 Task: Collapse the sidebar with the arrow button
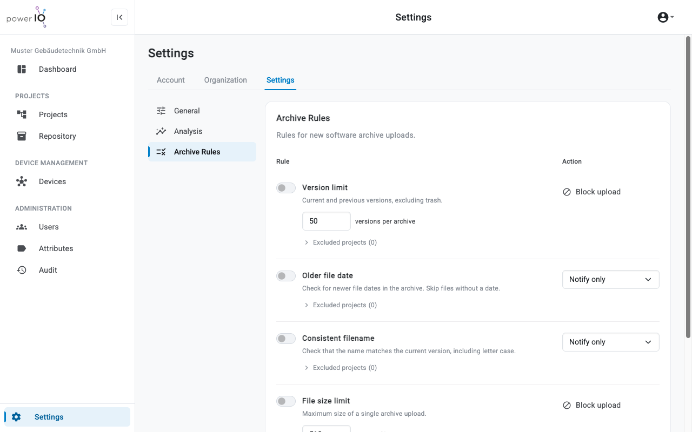pyautogui.click(x=119, y=17)
